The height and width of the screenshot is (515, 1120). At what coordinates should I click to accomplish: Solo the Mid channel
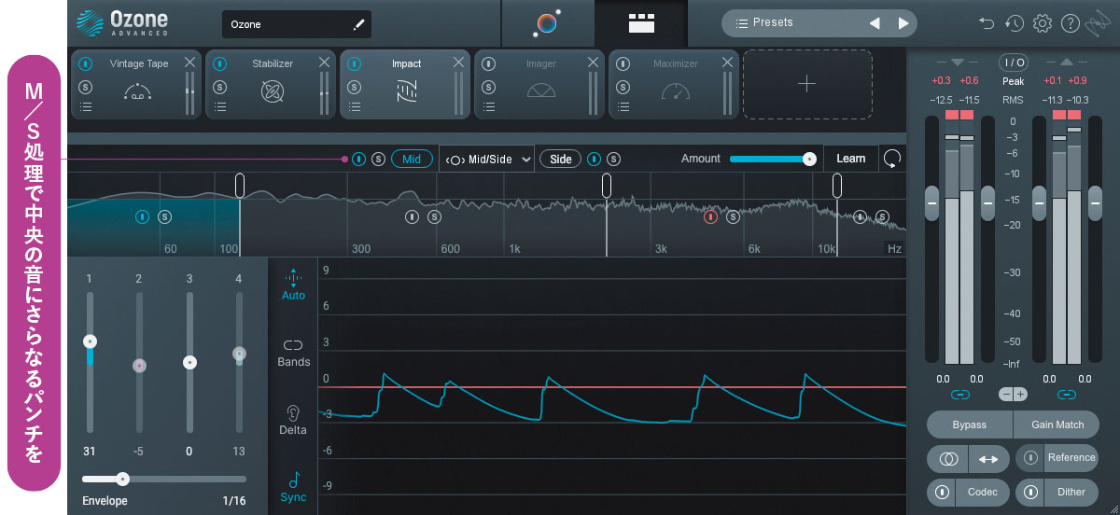pos(378,159)
